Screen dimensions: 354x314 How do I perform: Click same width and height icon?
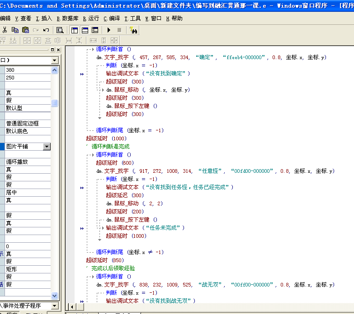(x=114, y=41)
